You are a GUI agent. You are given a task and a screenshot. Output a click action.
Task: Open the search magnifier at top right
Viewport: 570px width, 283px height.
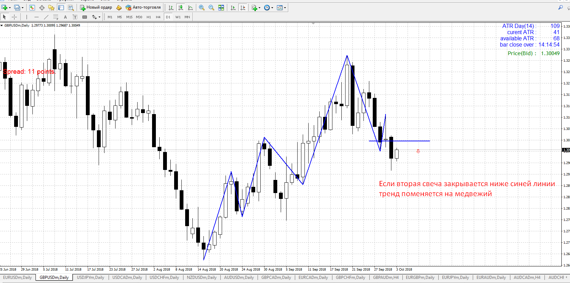560,7
